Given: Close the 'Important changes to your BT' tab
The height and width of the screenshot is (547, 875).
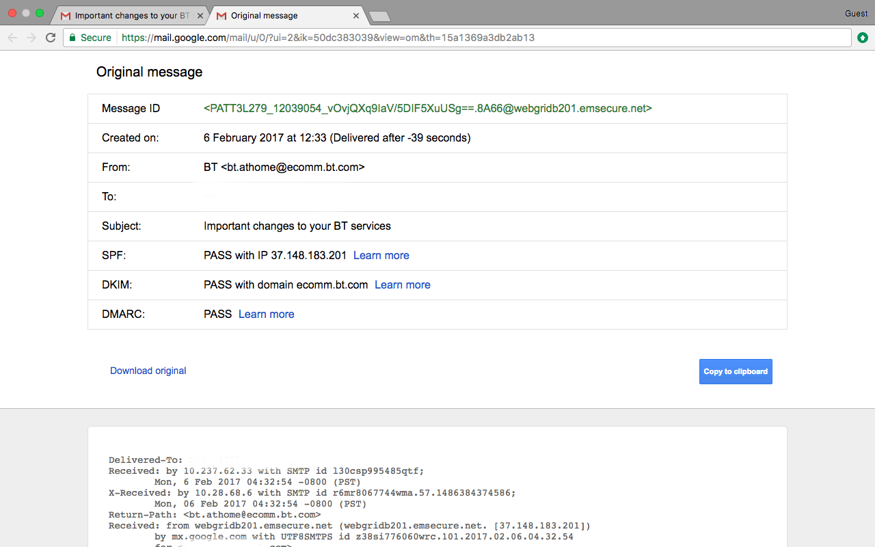Looking at the screenshot, I should pos(200,16).
